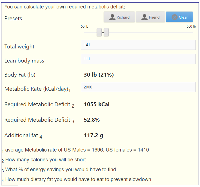Click the 52.8% deficit result
The height and width of the screenshot is (187, 200).
pyautogui.click(x=92, y=120)
